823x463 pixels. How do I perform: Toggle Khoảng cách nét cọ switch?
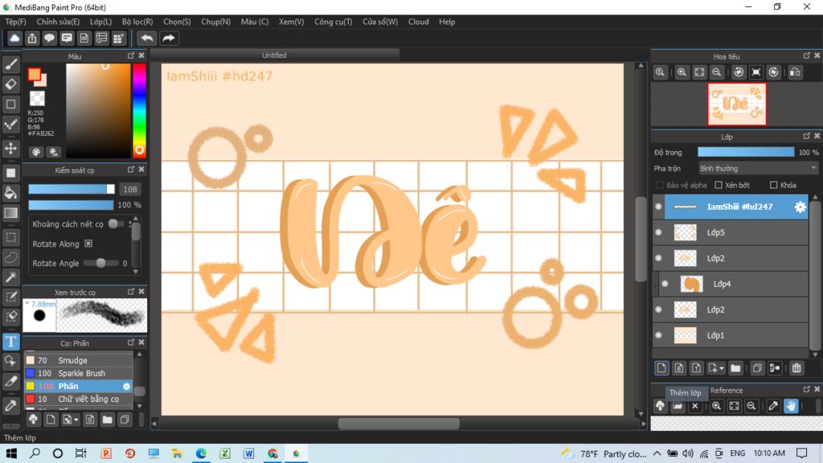tap(115, 223)
